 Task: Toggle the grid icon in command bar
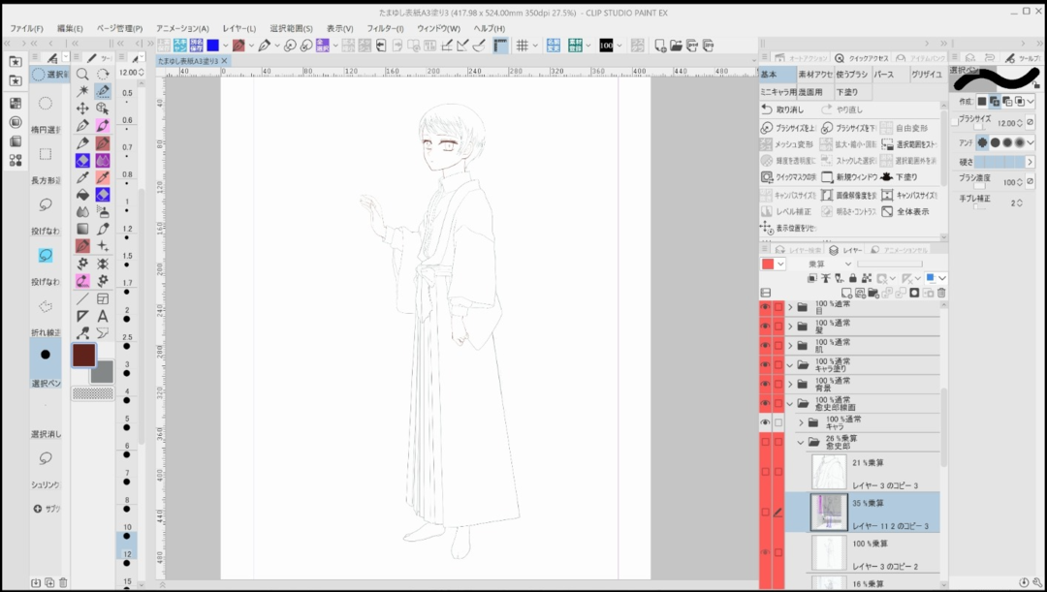click(x=522, y=46)
